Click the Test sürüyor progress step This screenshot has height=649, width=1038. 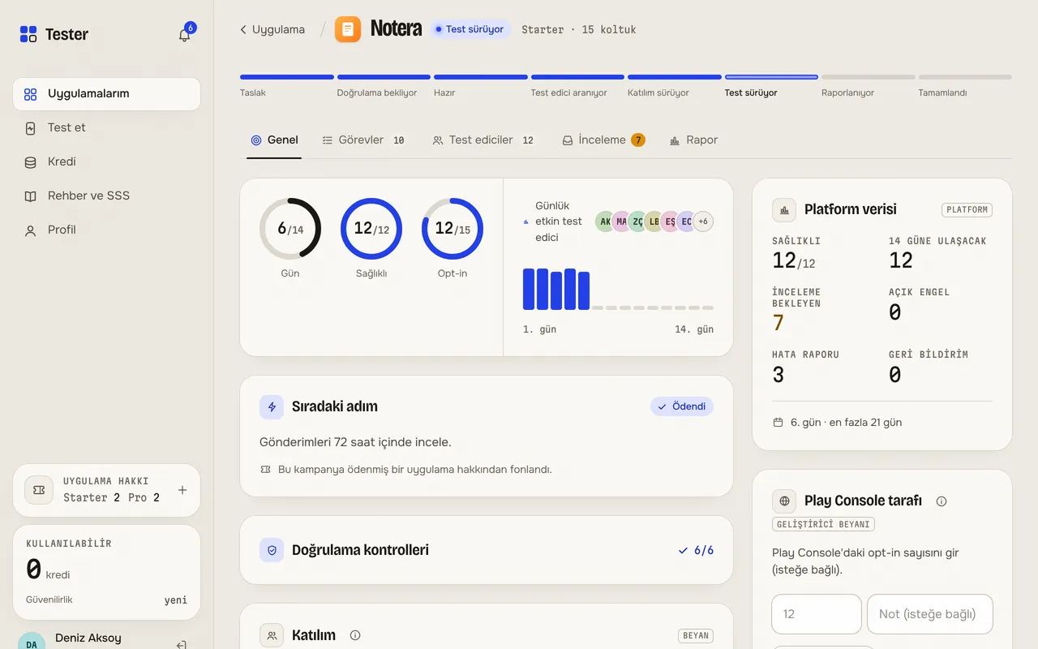point(771,86)
